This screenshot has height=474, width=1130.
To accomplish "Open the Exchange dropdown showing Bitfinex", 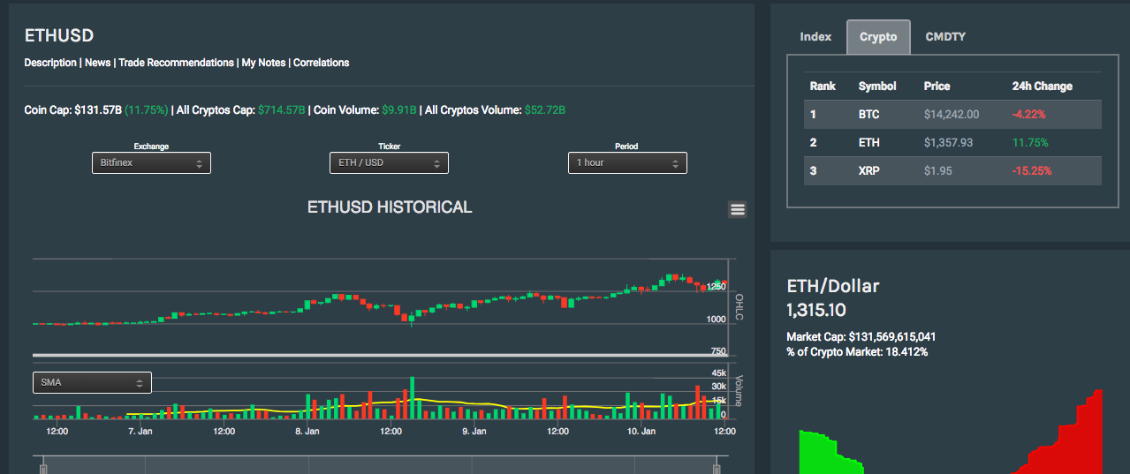I will tap(151, 162).
